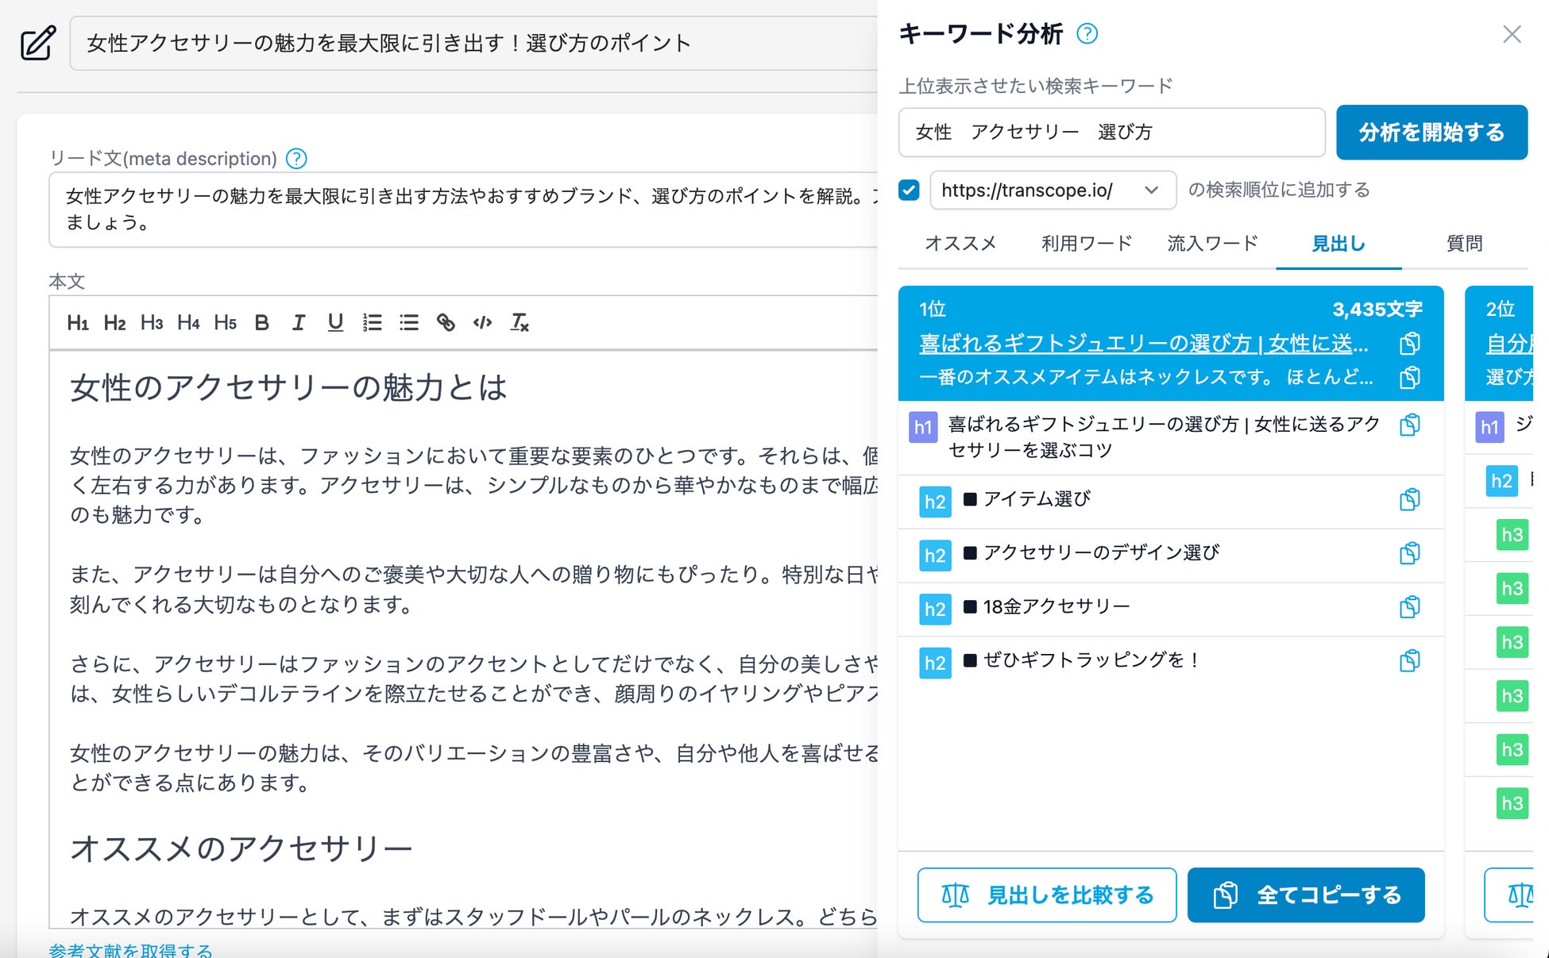1549x958 pixels.
Task: Open the https://transcope.io/ site dropdown
Action: (x=1052, y=190)
